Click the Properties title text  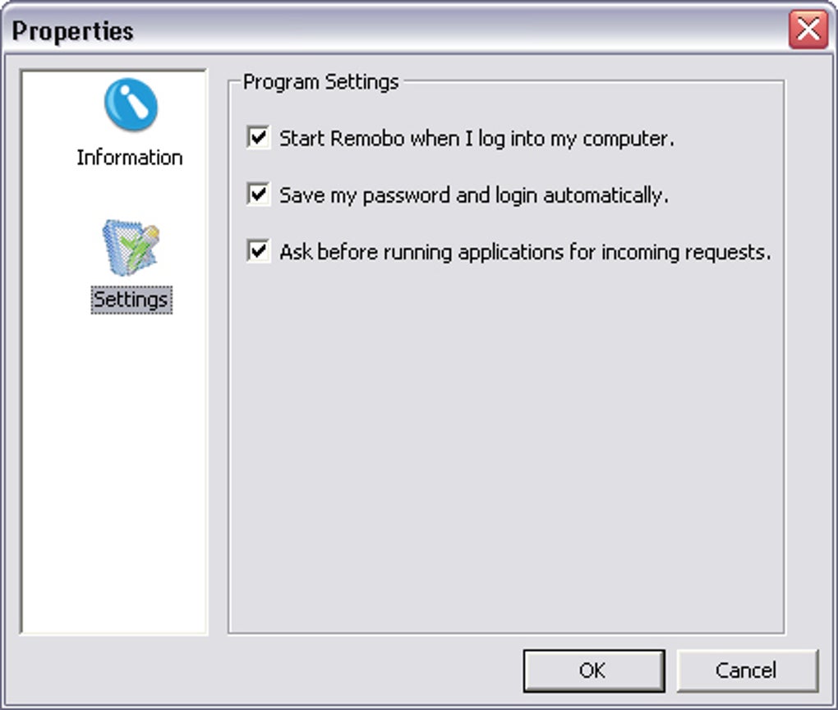pos(73,31)
